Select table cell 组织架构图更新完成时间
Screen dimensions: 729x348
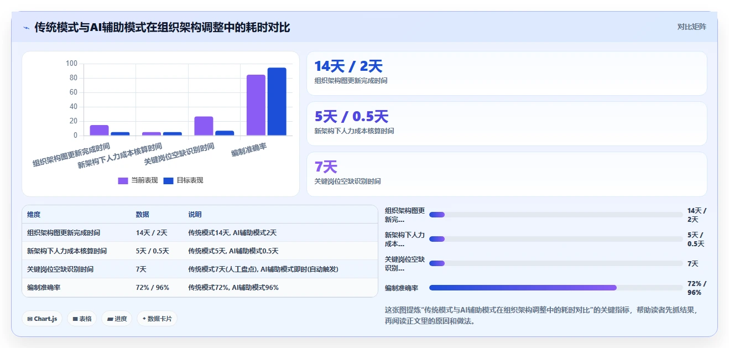(64, 233)
